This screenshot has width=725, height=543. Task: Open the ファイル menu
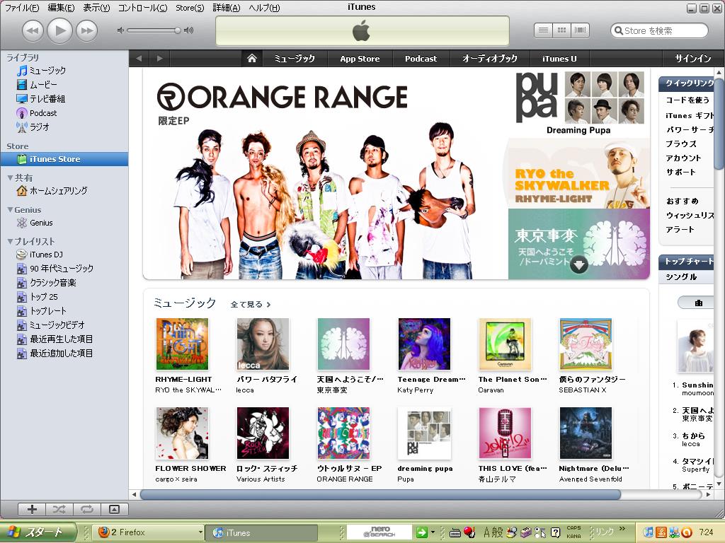click(x=22, y=8)
